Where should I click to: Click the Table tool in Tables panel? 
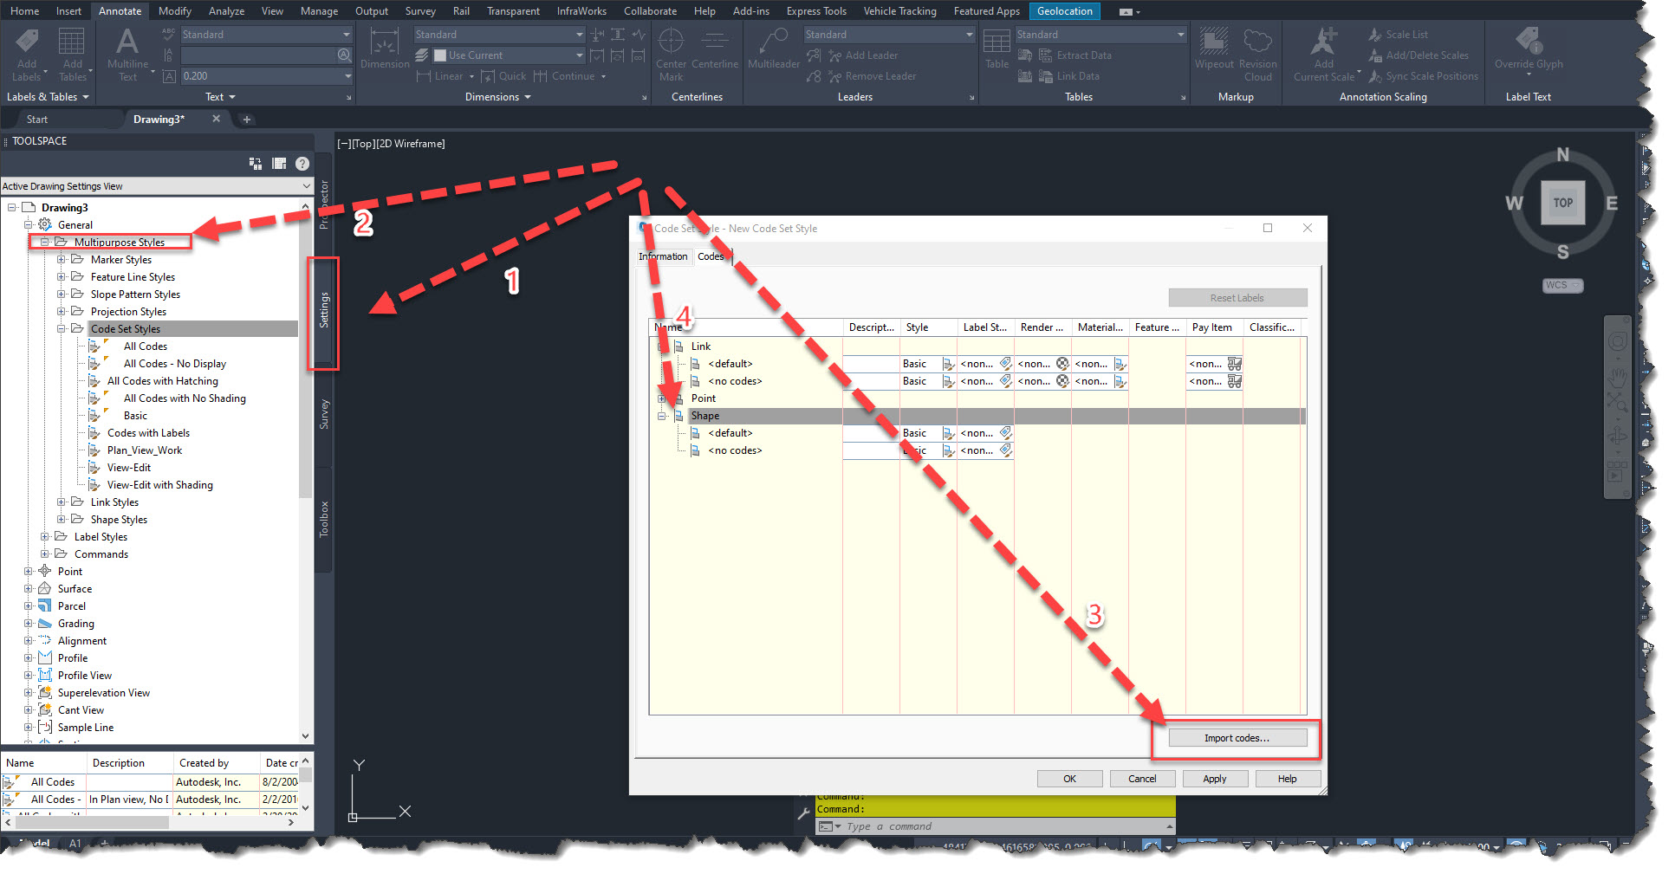tap(997, 48)
